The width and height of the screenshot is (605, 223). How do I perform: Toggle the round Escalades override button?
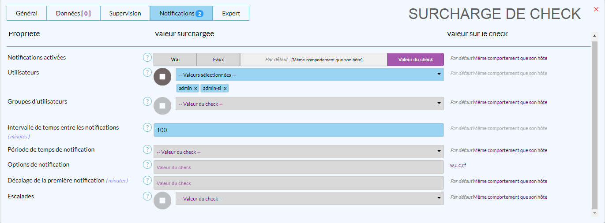(162, 201)
